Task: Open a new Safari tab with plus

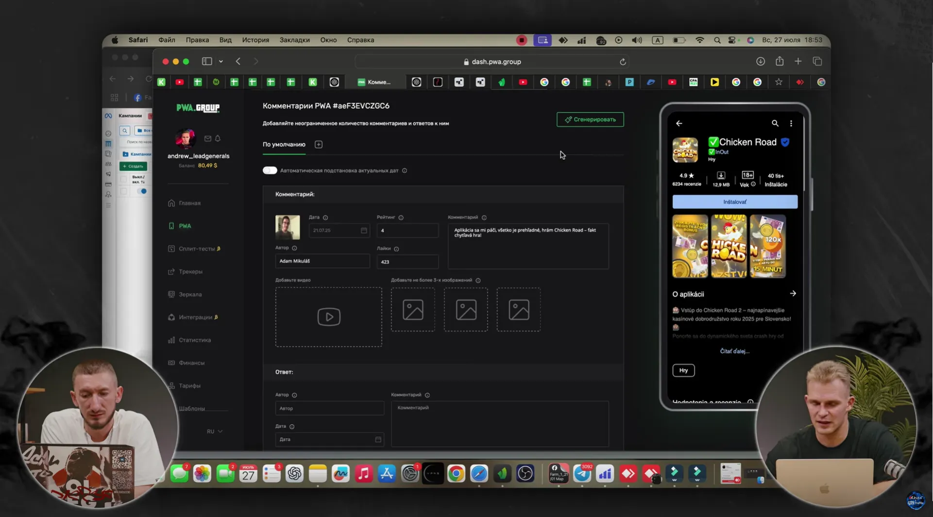Action: 798,61
